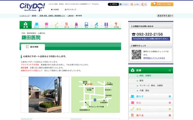This screenshot has height=120, width=193.
Task: Open the fork and knife category in top bar
Action: pyautogui.click(x=67, y=25)
